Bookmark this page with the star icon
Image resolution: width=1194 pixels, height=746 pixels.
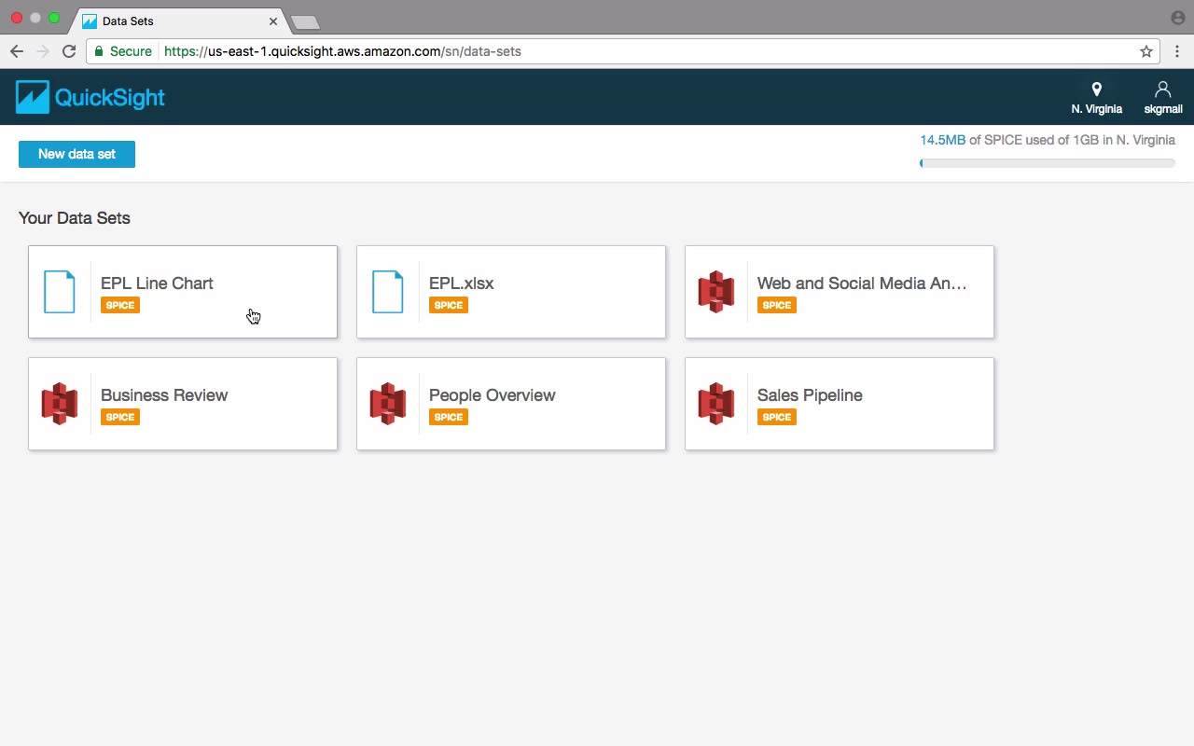click(1146, 51)
